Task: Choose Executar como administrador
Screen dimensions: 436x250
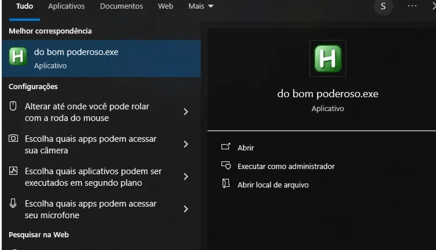Action: tap(286, 166)
